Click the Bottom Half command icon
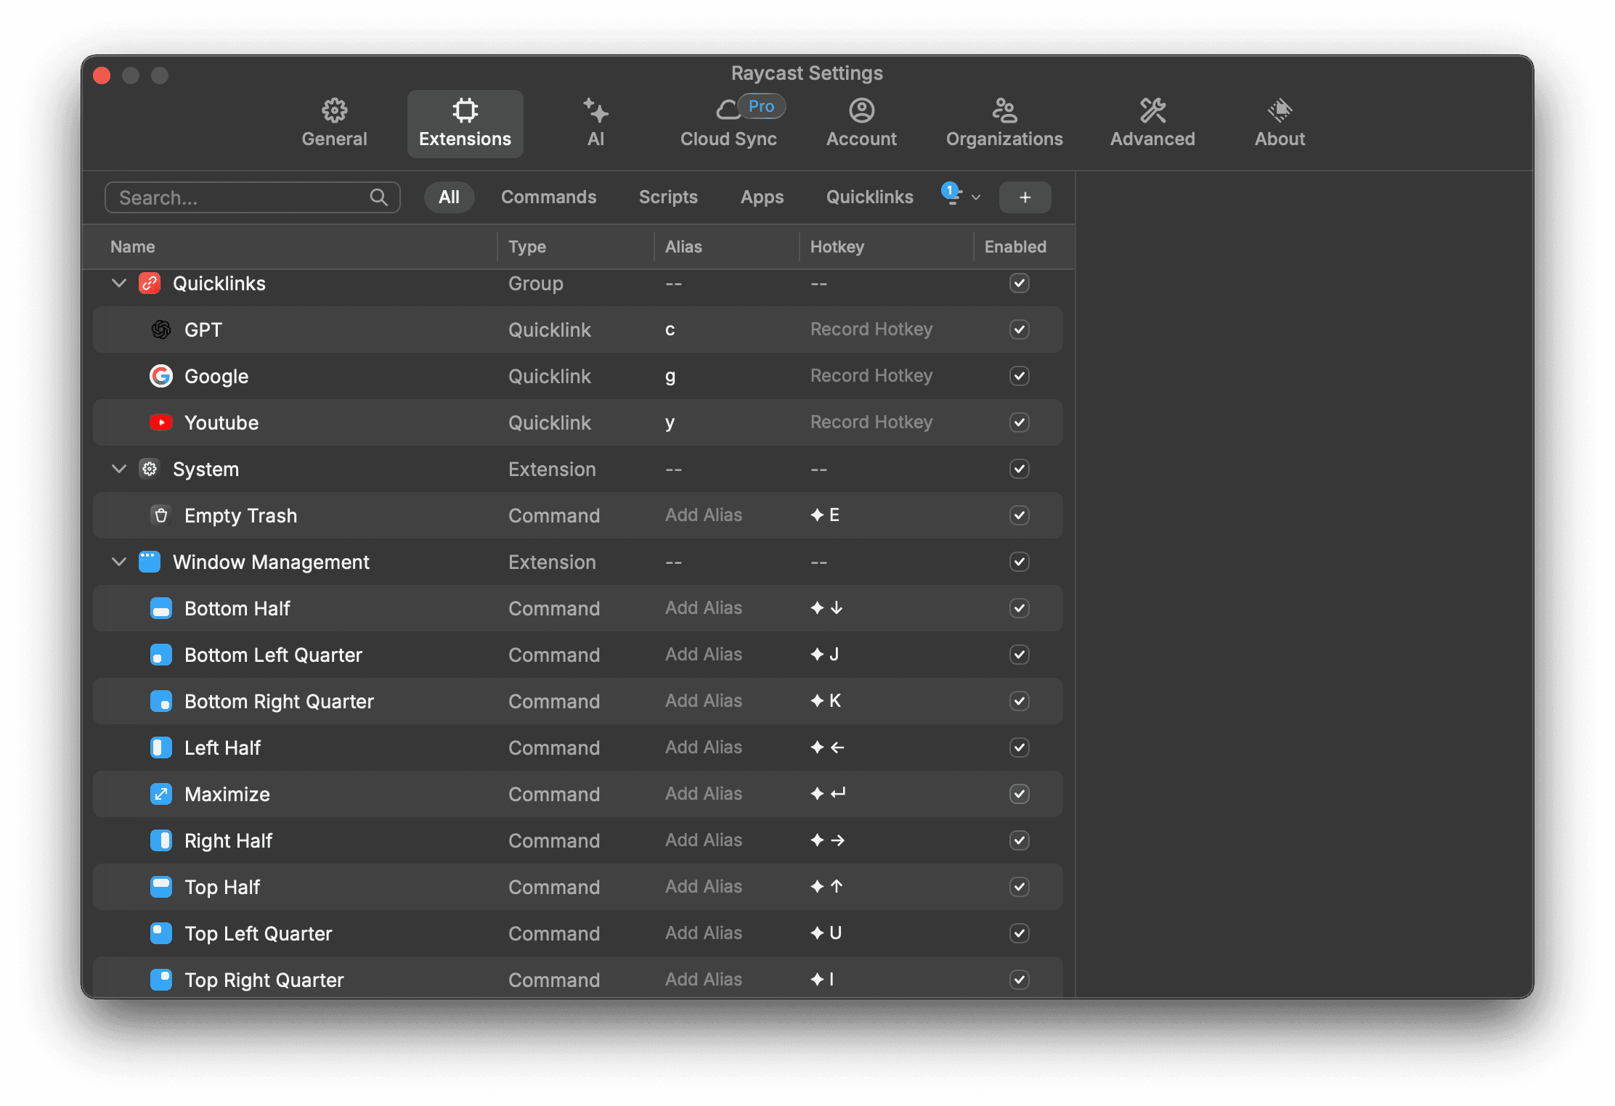Viewport: 1615px width, 1106px height. point(161,608)
